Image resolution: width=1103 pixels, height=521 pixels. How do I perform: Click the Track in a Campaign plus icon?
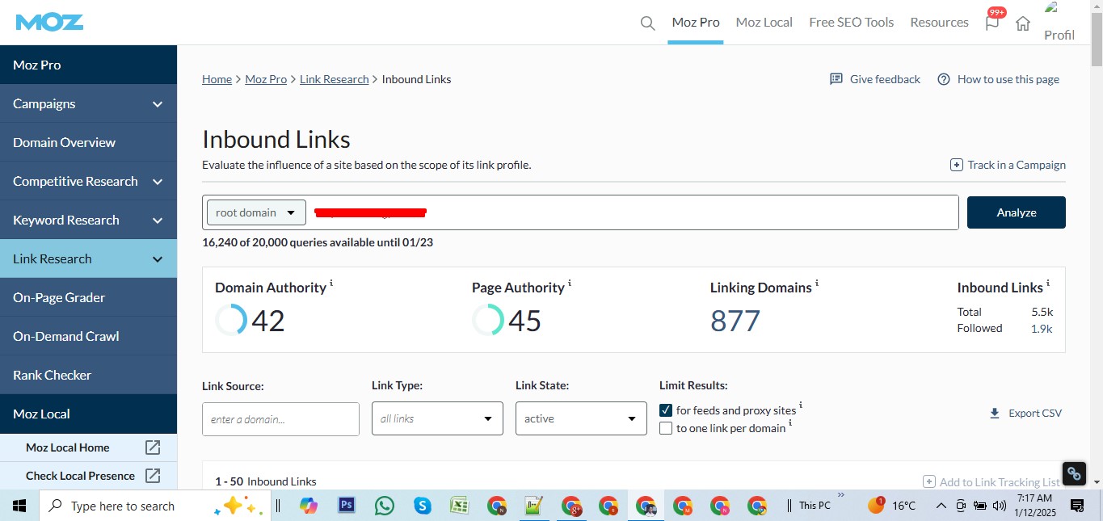(957, 165)
